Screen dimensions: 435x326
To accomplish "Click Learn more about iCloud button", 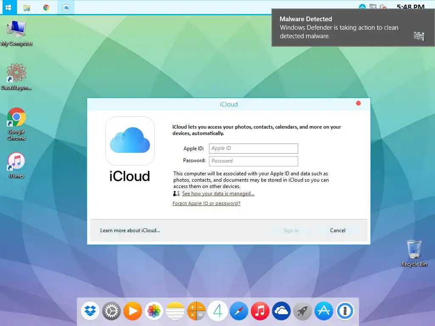I will pyautogui.click(x=130, y=230).
